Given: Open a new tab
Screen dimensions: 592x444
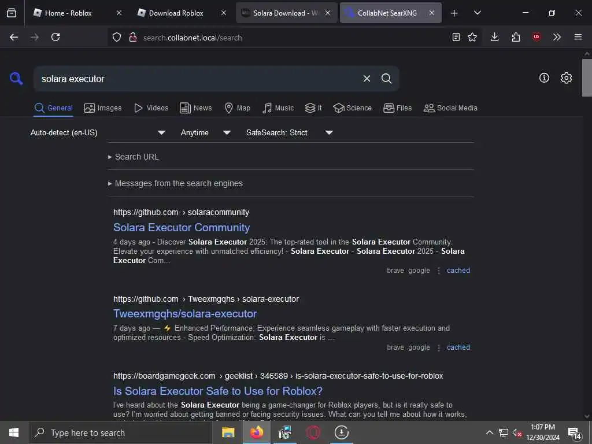Looking at the screenshot, I should coord(454,13).
